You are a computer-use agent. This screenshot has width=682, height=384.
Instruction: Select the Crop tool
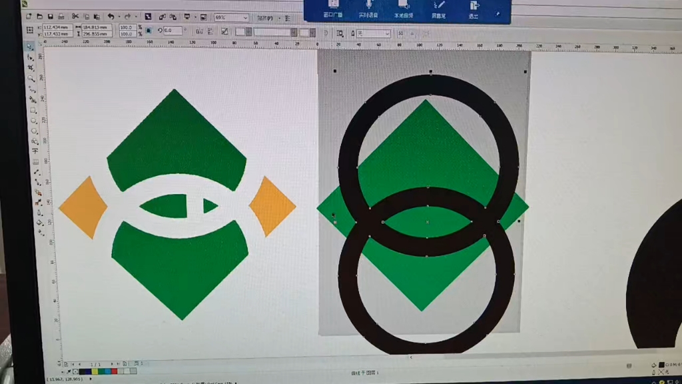point(31,67)
